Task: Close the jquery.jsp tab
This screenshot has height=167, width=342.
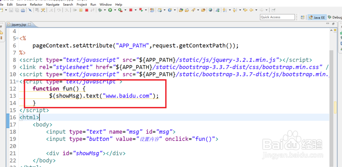Action: [x=29, y=24]
